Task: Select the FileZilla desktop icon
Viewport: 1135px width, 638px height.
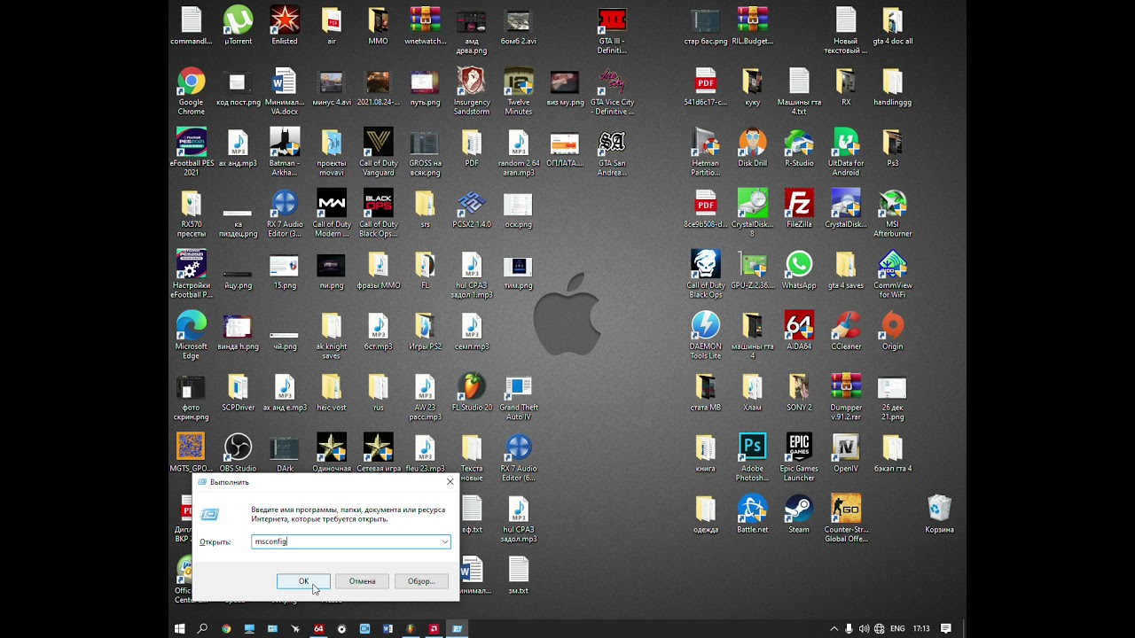Action: point(799,209)
